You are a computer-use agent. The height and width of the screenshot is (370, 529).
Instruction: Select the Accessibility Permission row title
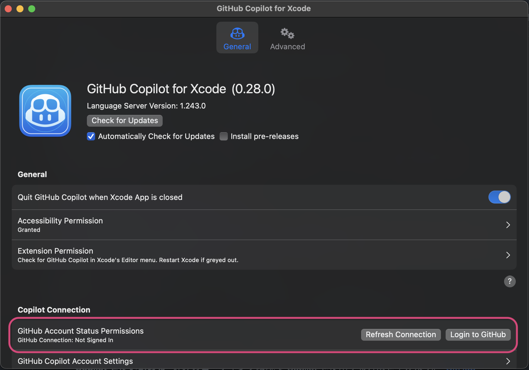60,221
